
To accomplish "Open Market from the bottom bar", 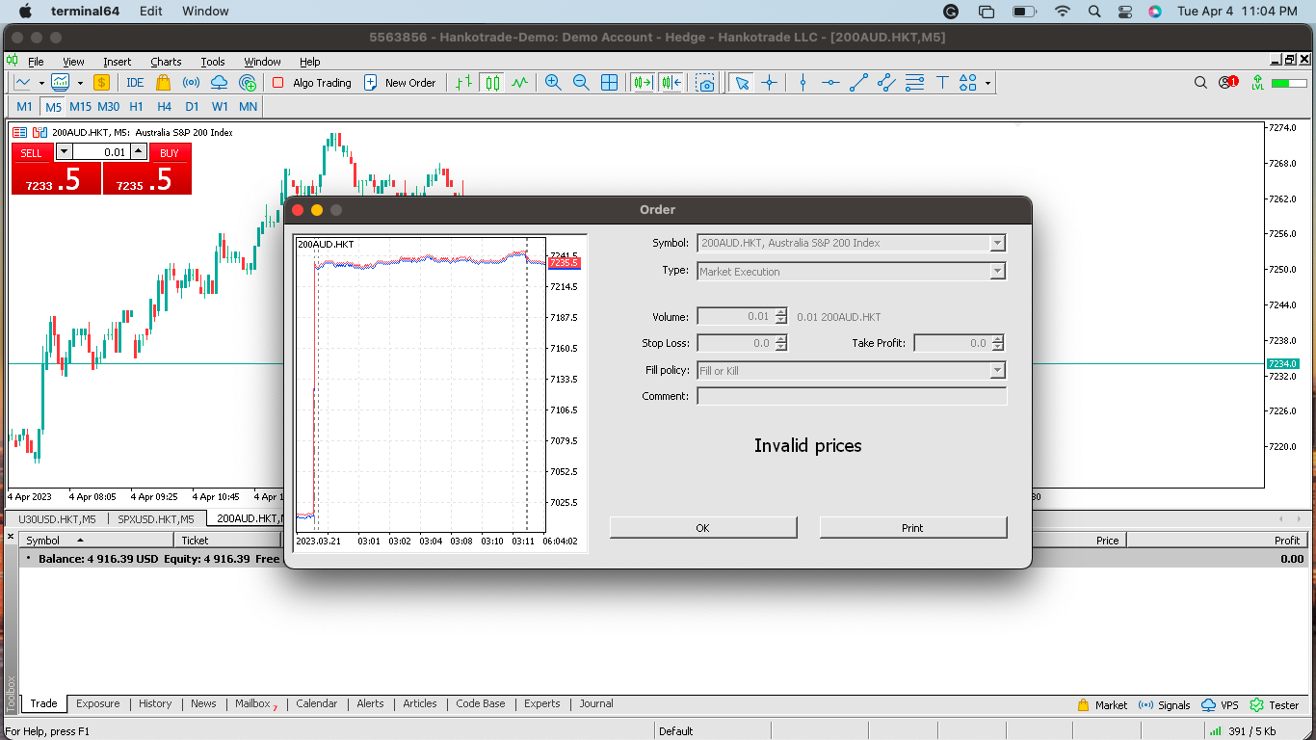I will pyautogui.click(x=1102, y=705).
